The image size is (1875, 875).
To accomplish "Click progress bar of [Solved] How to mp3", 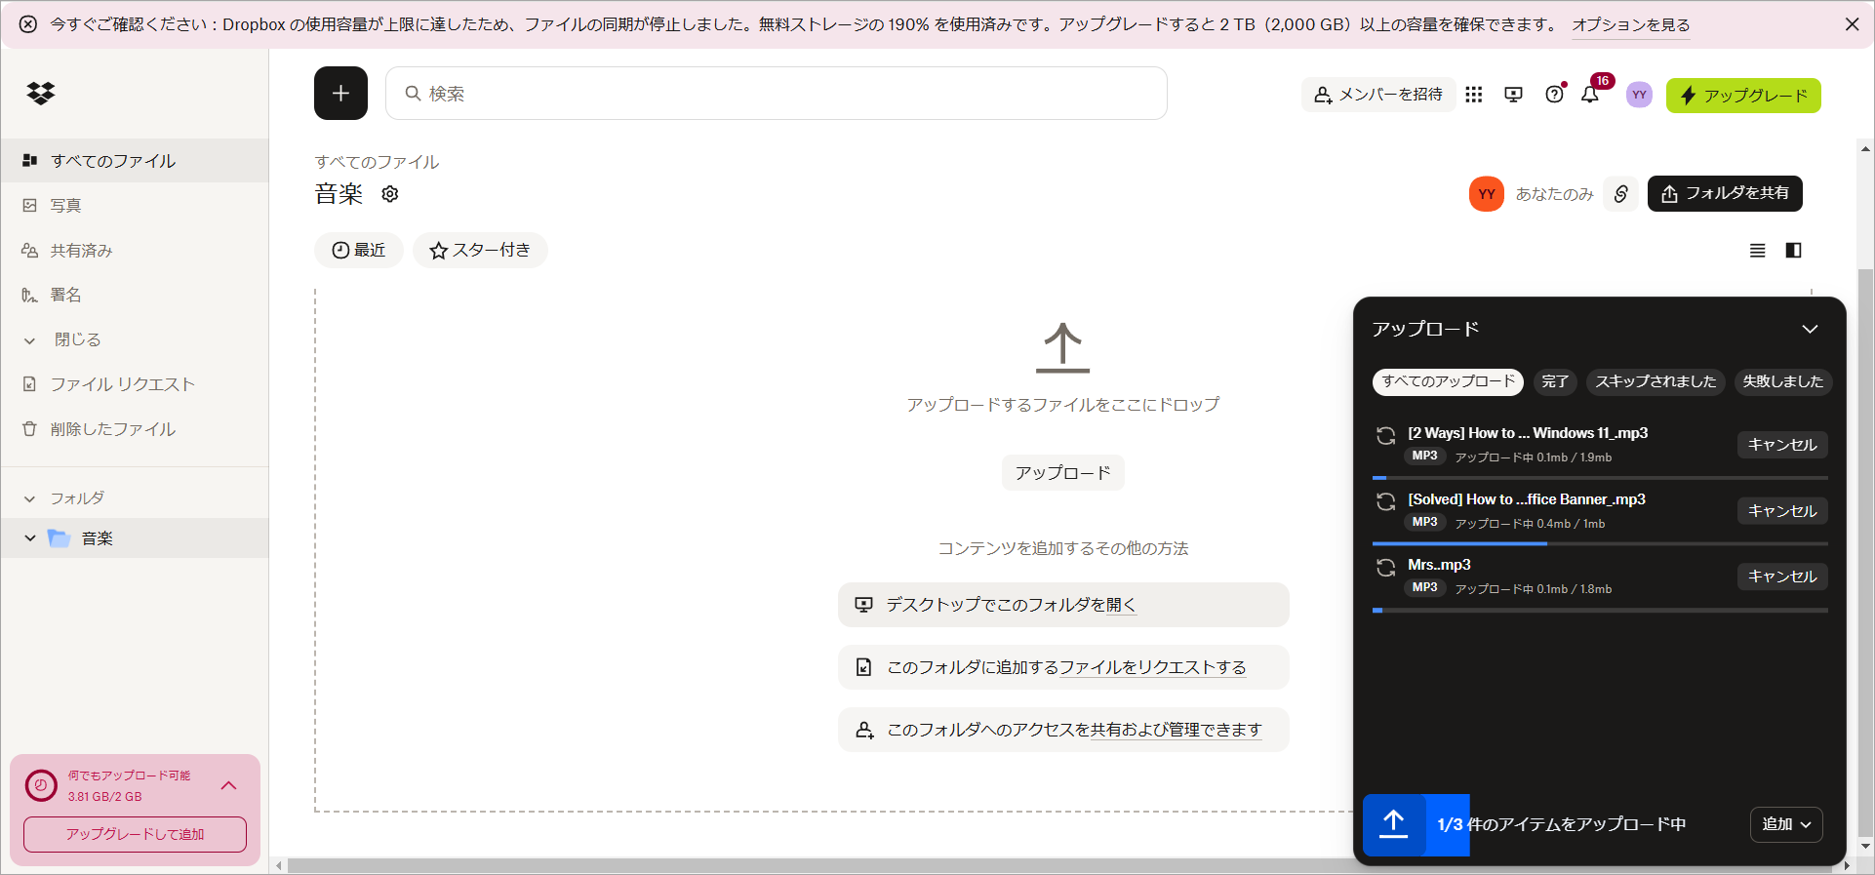I will tap(1600, 543).
